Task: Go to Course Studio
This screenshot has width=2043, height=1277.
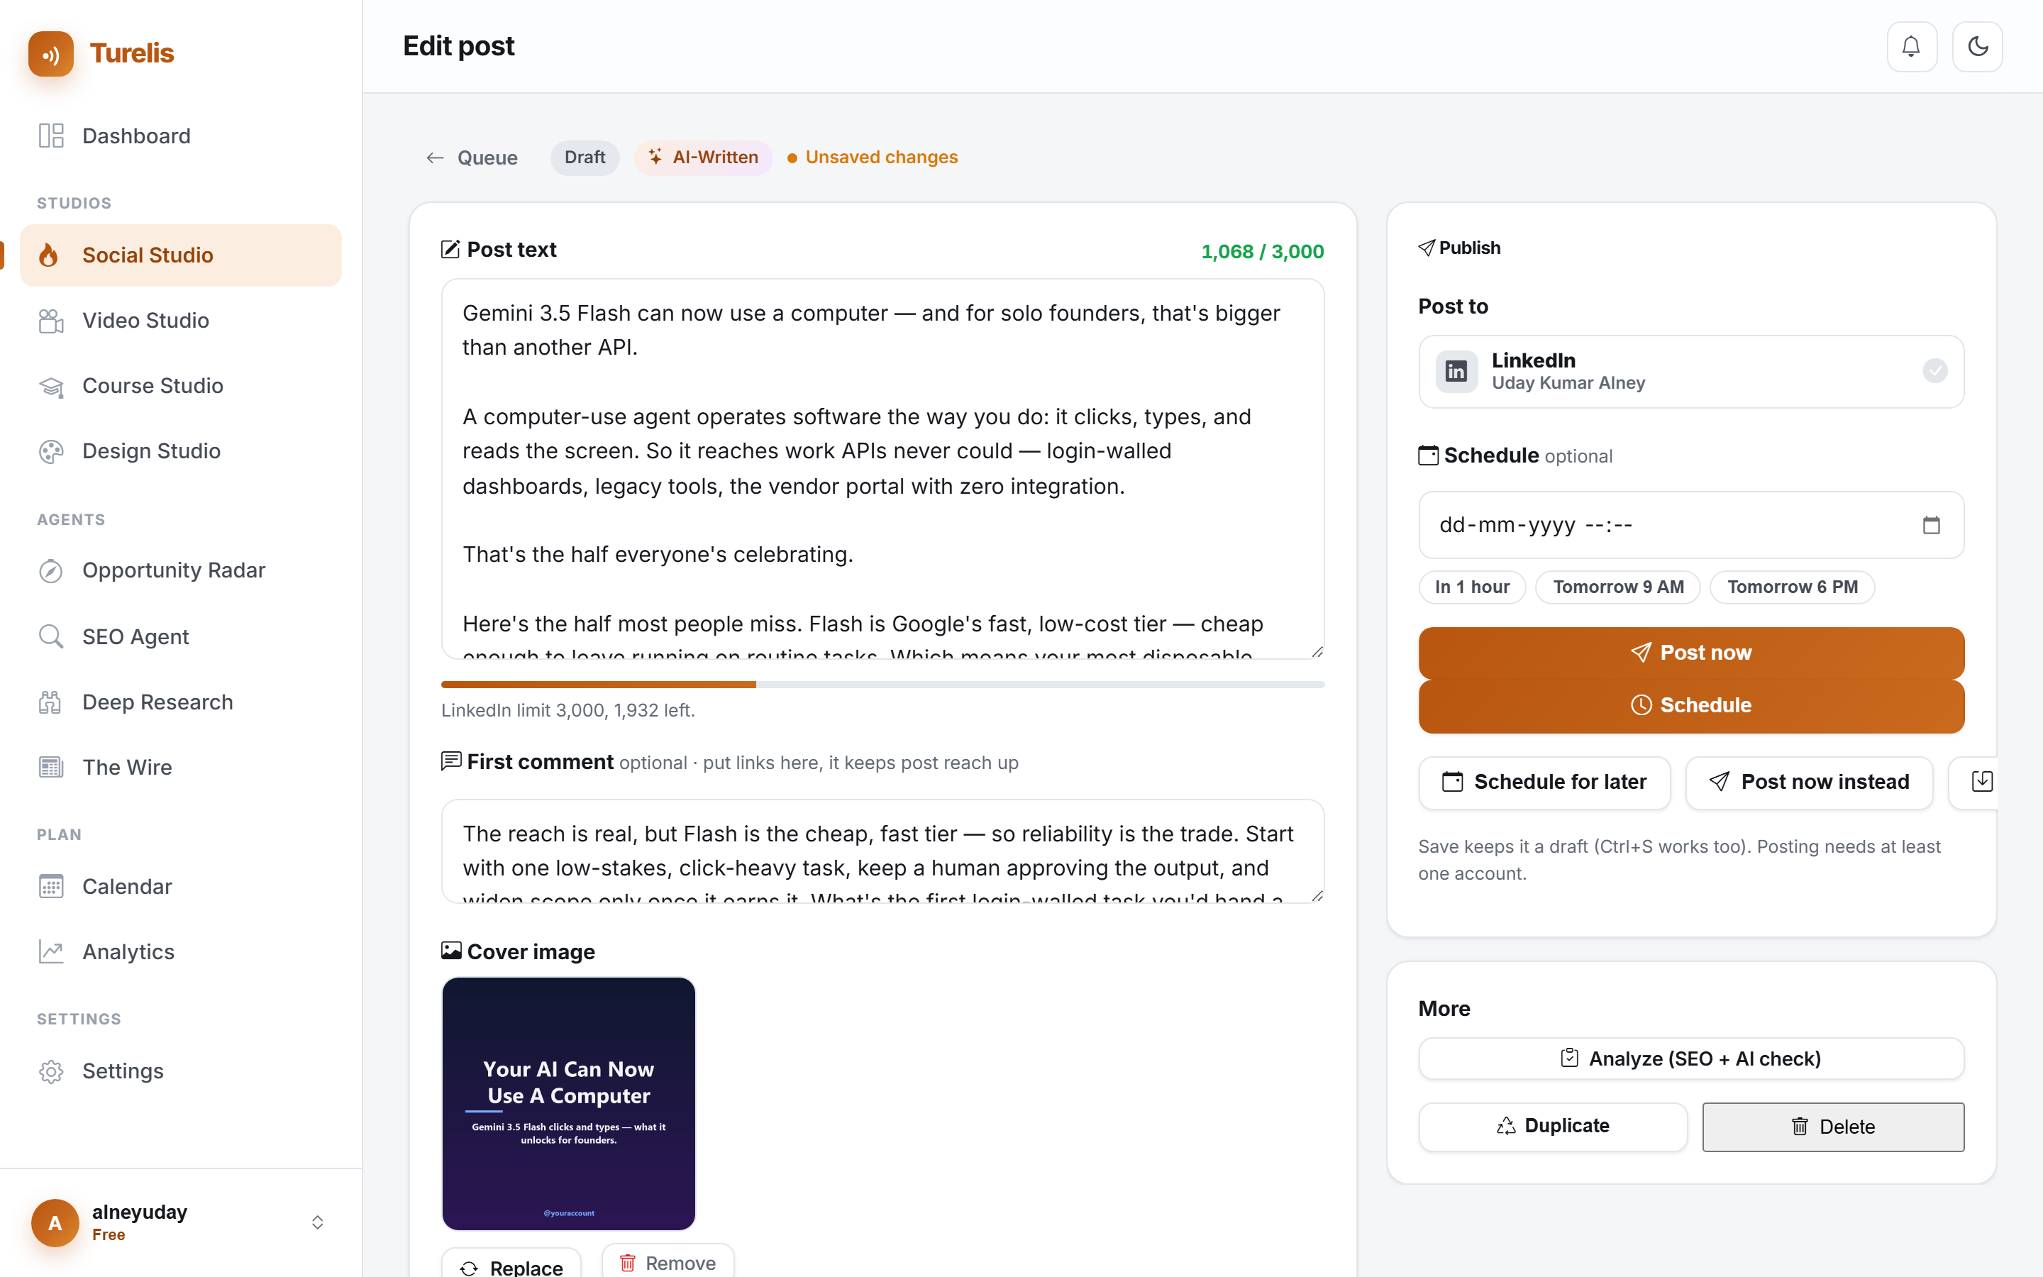Action: (181, 386)
